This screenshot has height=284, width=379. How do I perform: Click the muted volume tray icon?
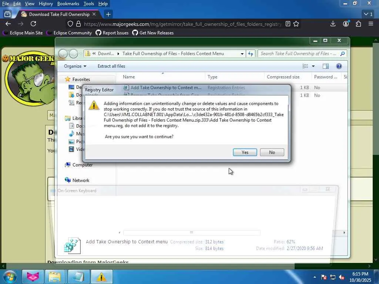click(x=342, y=277)
